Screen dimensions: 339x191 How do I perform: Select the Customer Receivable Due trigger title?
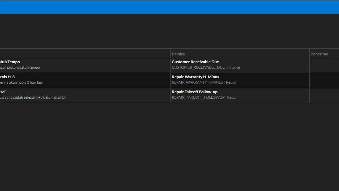(195, 62)
